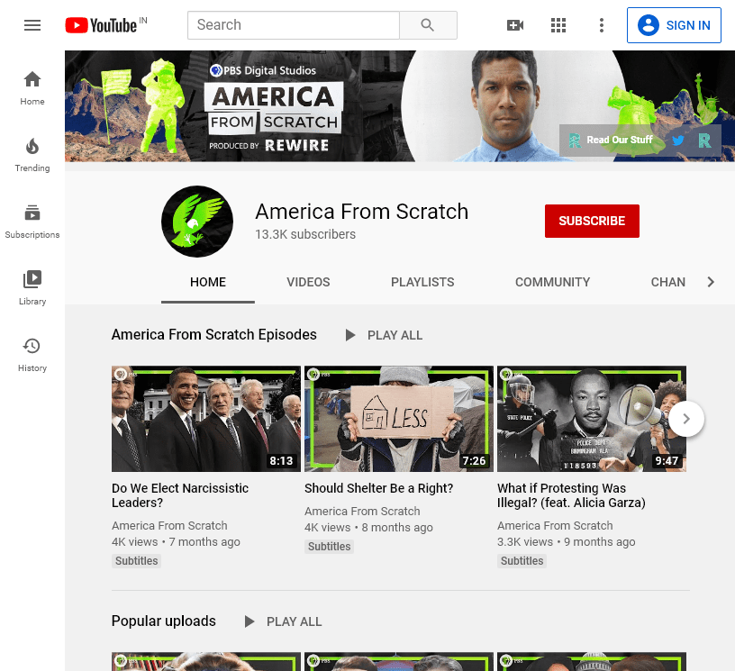Click channel name under Should Shelter video

pos(362,512)
